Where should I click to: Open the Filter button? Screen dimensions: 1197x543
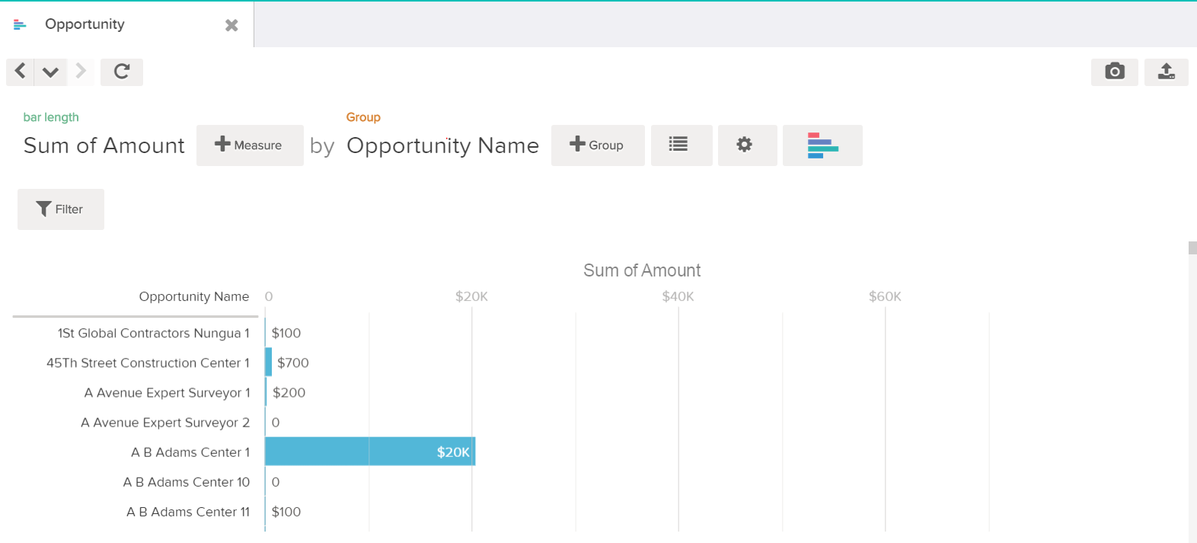60,209
